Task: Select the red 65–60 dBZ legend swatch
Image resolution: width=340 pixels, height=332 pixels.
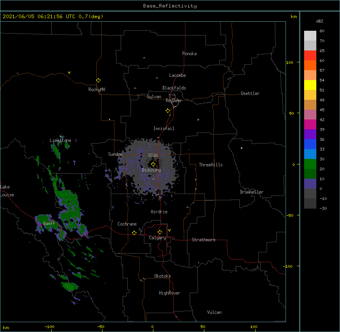Action: (310, 56)
